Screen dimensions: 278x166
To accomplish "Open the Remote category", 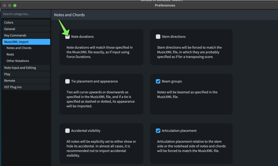I will point(26,81).
